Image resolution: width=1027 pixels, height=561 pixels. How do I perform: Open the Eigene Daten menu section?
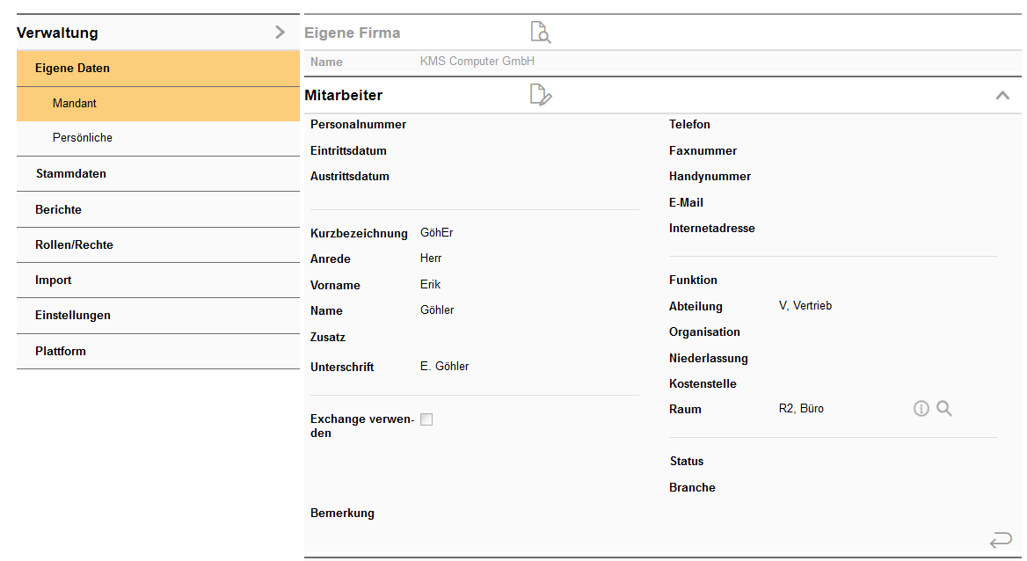(72, 68)
